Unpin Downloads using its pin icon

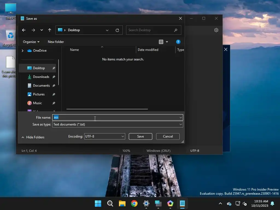click(x=54, y=77)
